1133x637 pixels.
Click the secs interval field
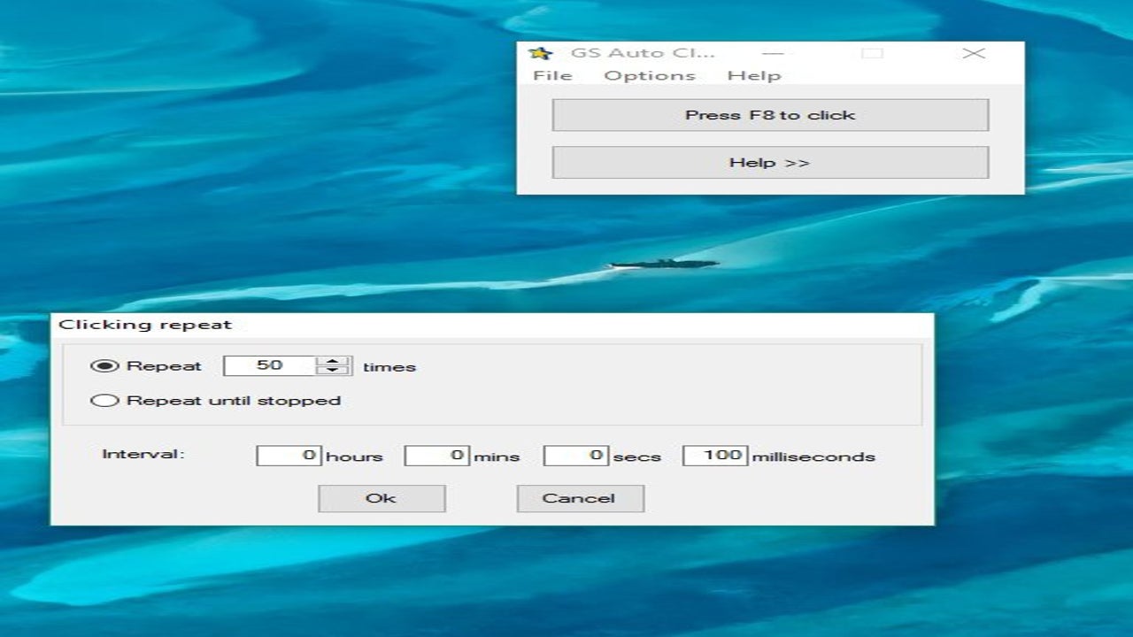(x=575, y=455)
